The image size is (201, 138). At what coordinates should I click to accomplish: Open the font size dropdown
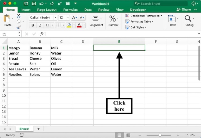[x=68, y=18]
